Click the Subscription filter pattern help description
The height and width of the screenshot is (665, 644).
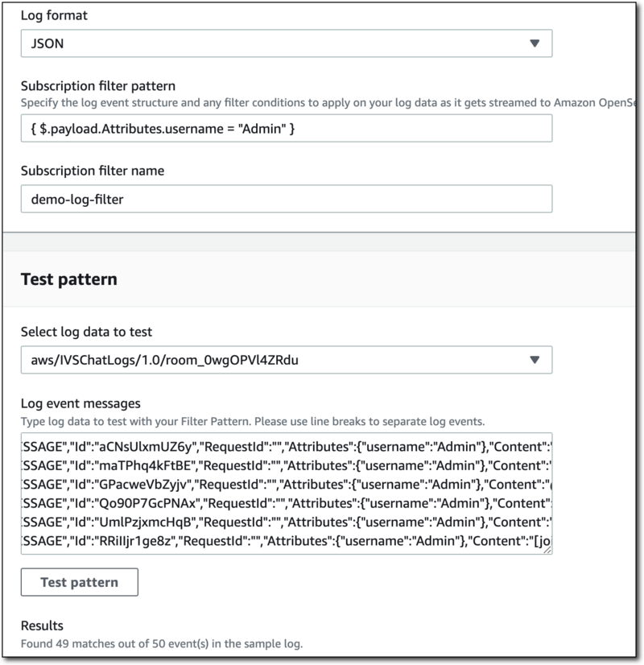pyautogui.click(x=322, y=100)
